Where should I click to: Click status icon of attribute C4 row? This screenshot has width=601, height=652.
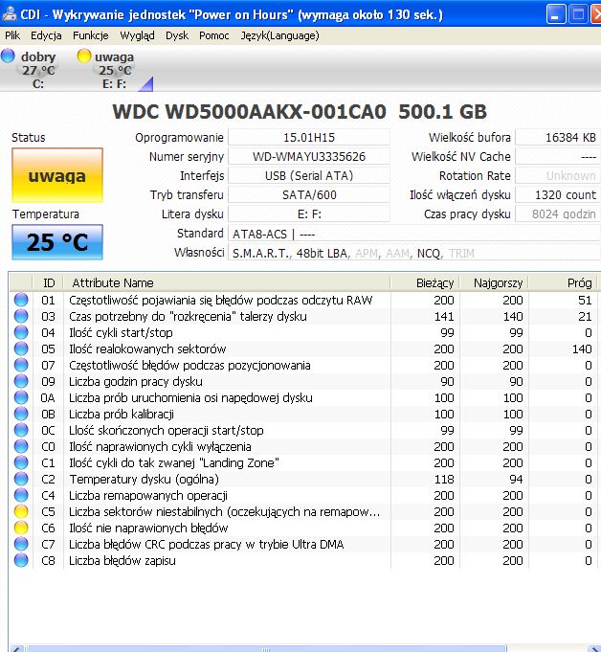click(21, 495)
